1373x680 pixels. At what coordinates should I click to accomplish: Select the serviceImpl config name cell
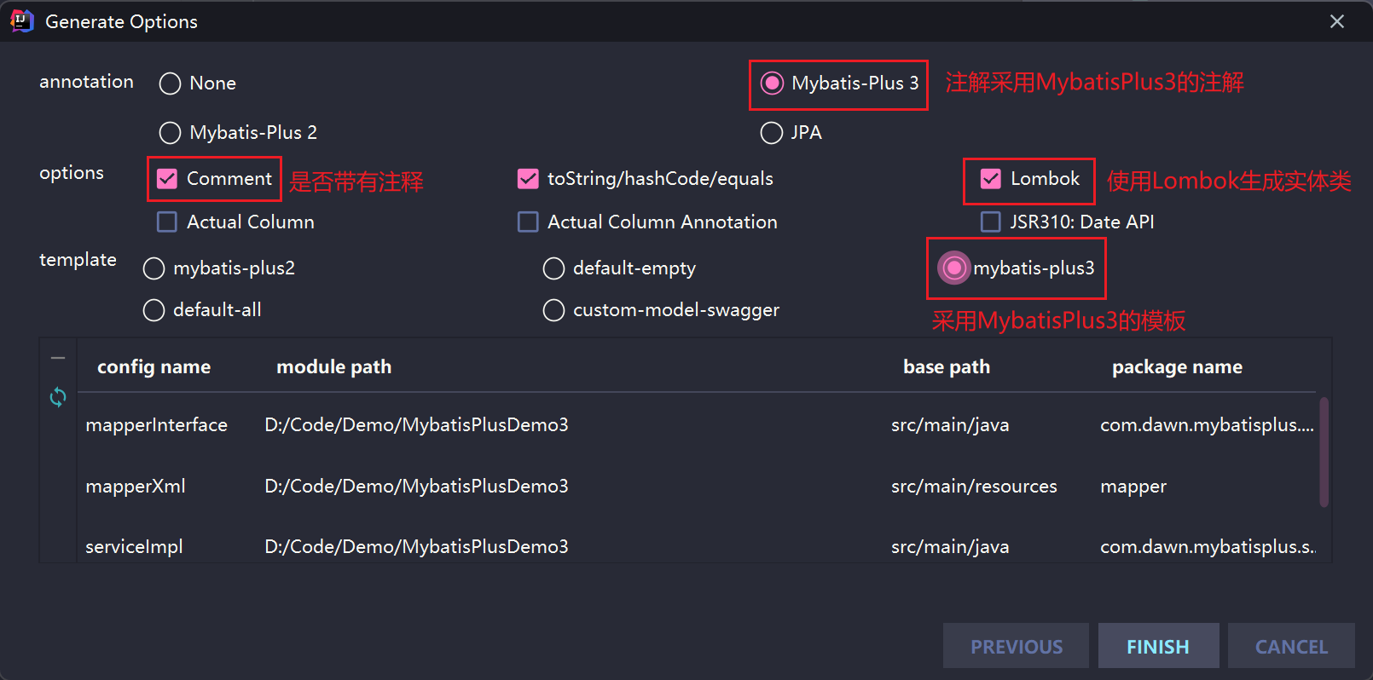134,547
